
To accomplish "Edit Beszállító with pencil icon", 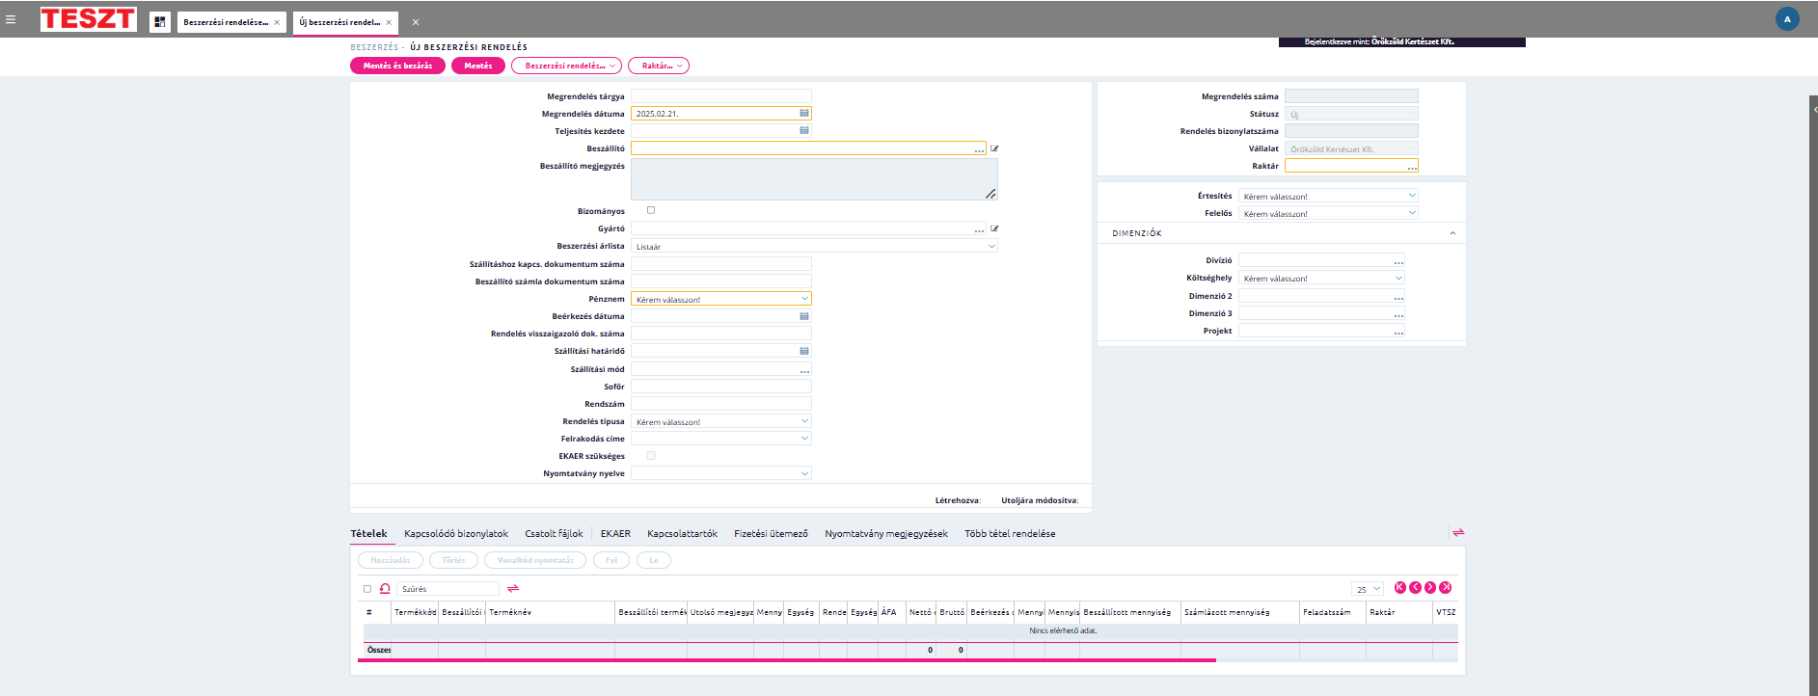I will [994, 148].
